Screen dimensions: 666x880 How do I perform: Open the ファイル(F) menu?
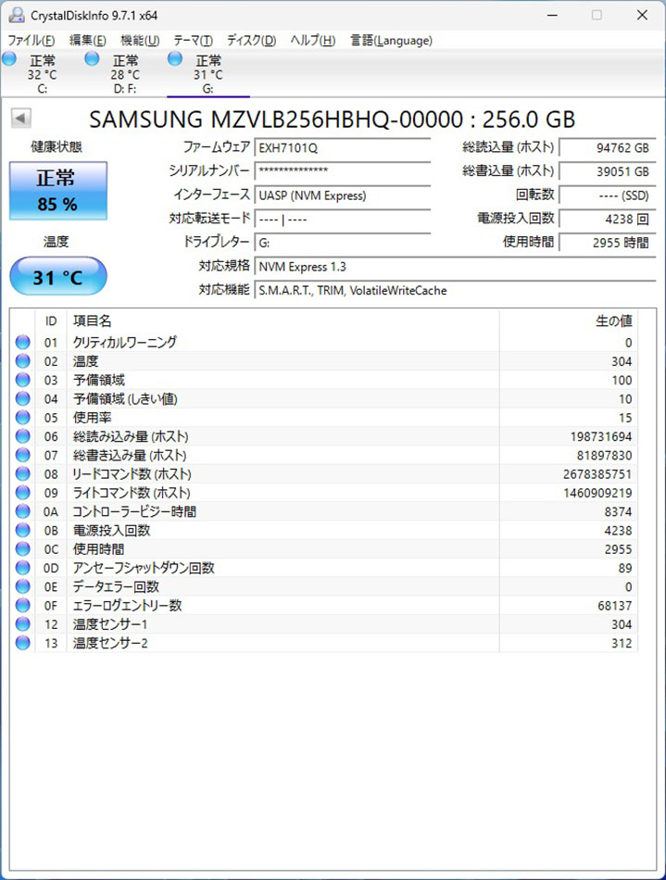tap(31, 41)
